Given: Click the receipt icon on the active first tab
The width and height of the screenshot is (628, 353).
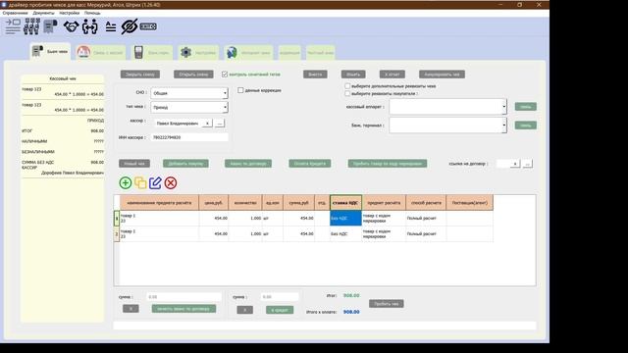Looking at the screenshot, I should coord(37,51).
